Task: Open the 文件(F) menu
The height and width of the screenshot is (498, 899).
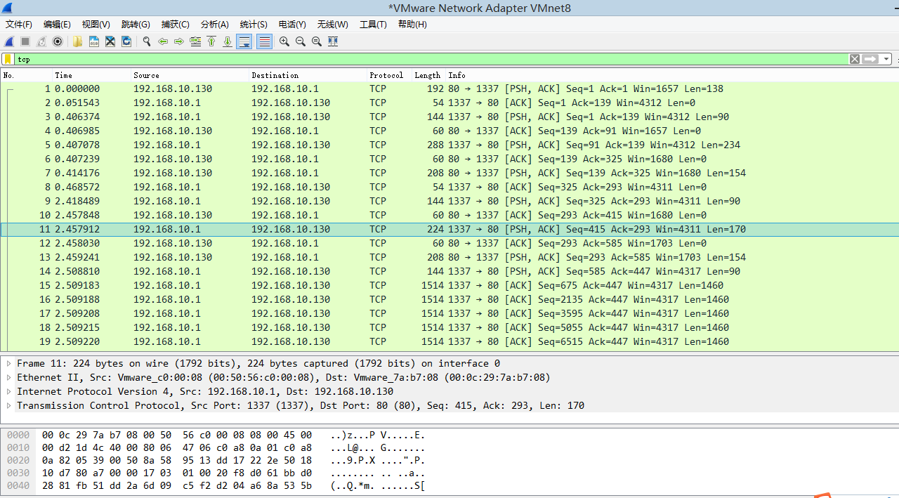Action: point(19,24)
